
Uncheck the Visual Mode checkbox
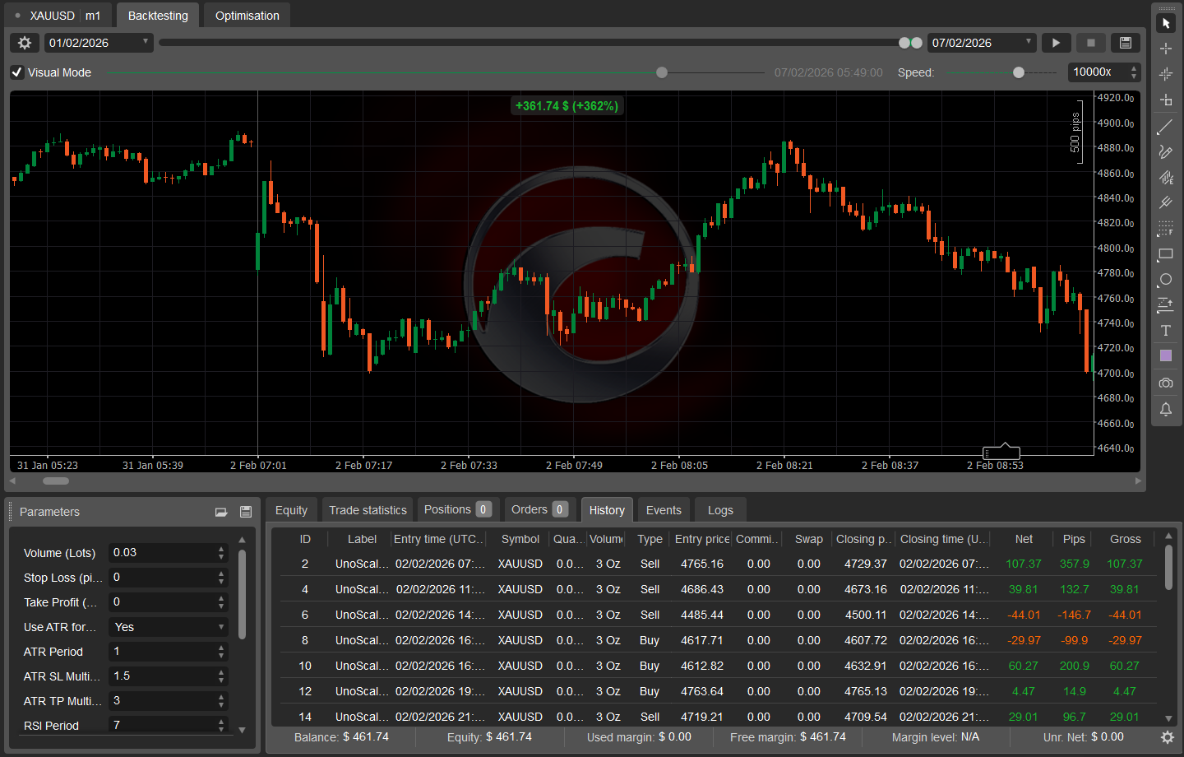coord(16,72)
